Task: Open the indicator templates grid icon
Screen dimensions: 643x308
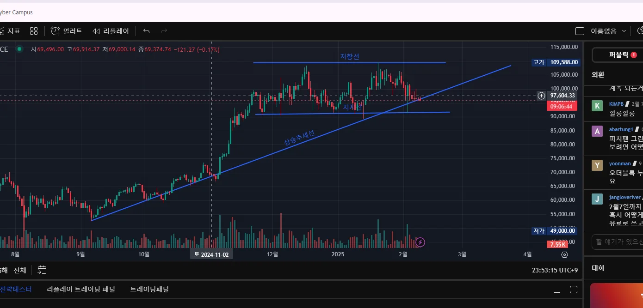Action: coord(34,31)
